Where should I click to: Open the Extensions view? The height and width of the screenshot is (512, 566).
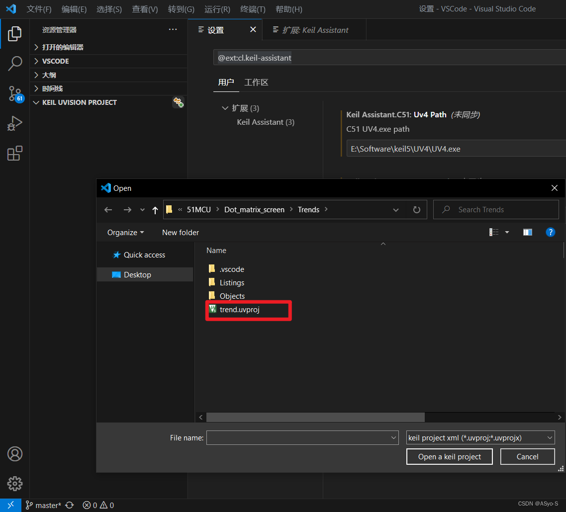(x=14, y=153)
